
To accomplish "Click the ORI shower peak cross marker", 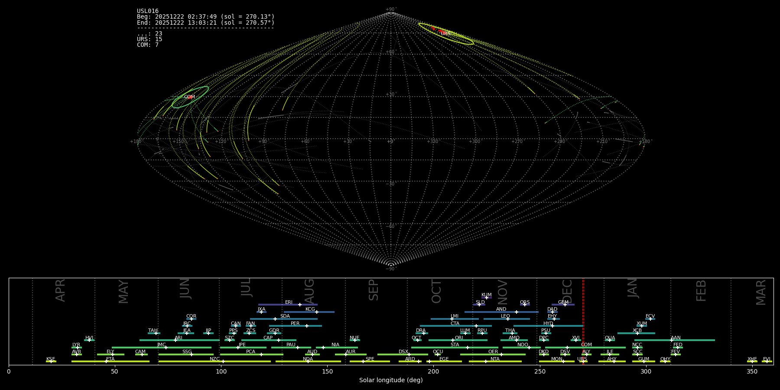I will pos(453,340).
